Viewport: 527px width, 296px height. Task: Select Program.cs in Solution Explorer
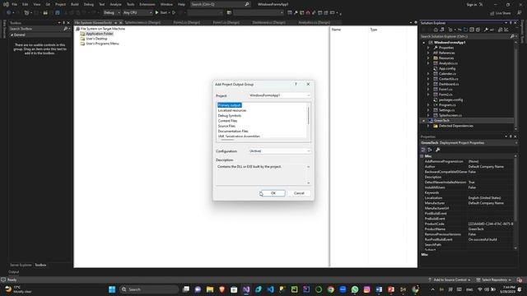[447, 105]
